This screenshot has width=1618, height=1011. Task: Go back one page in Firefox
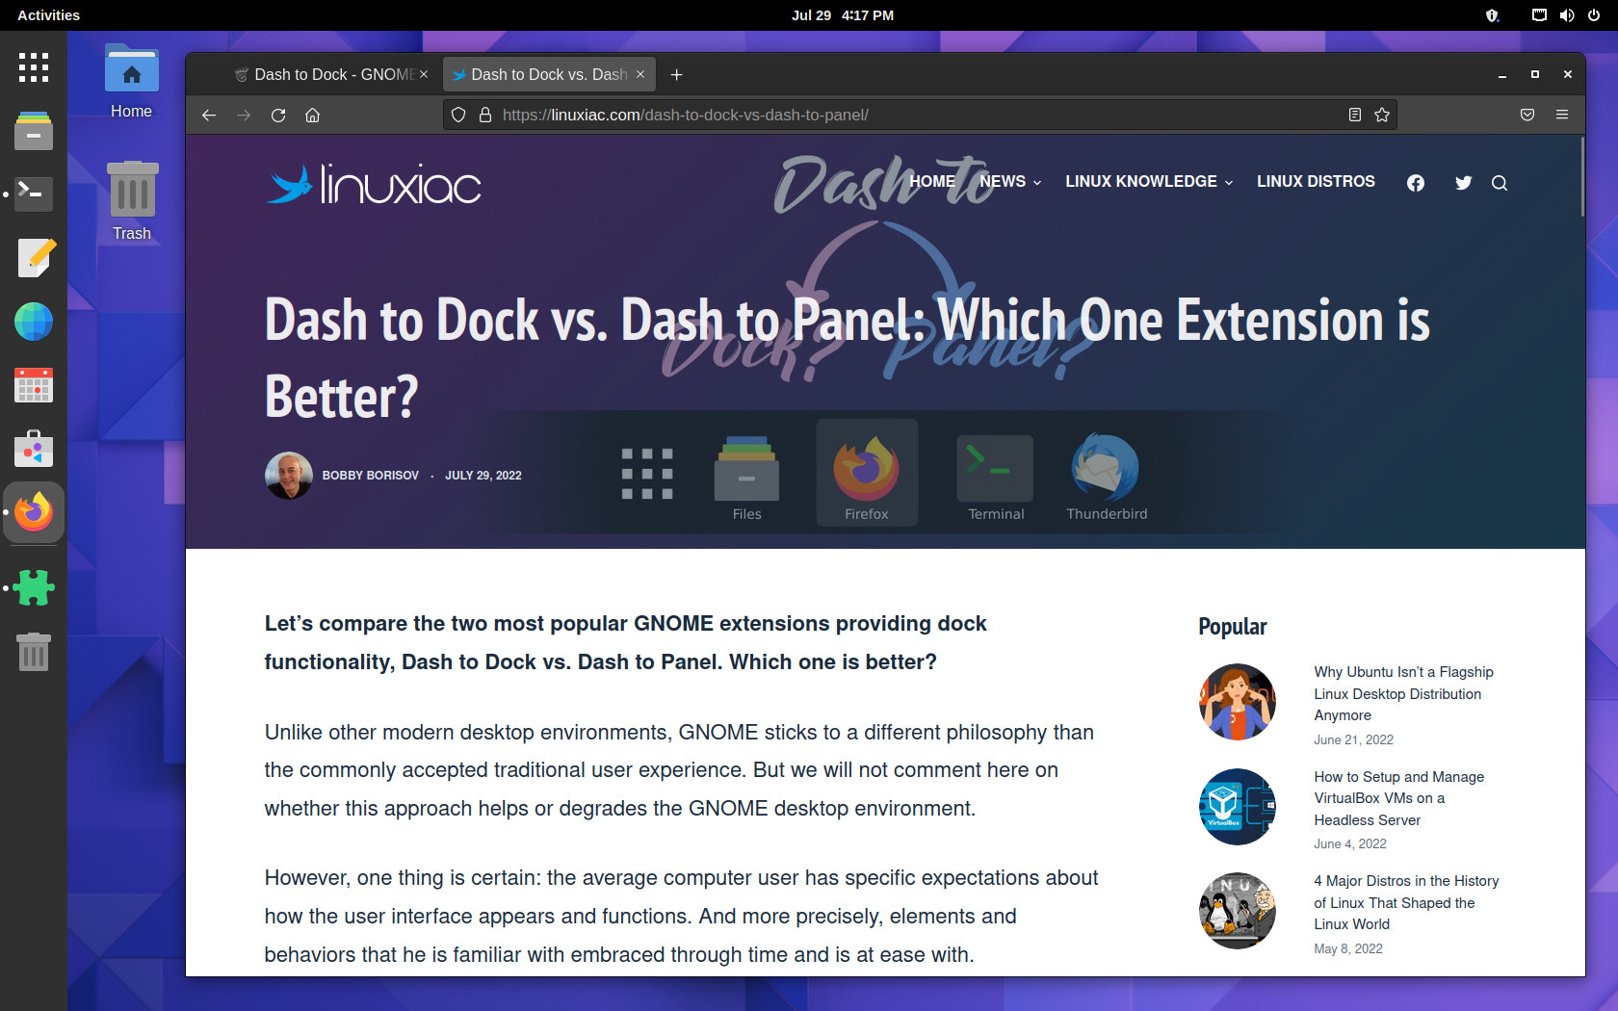[209, 115]
